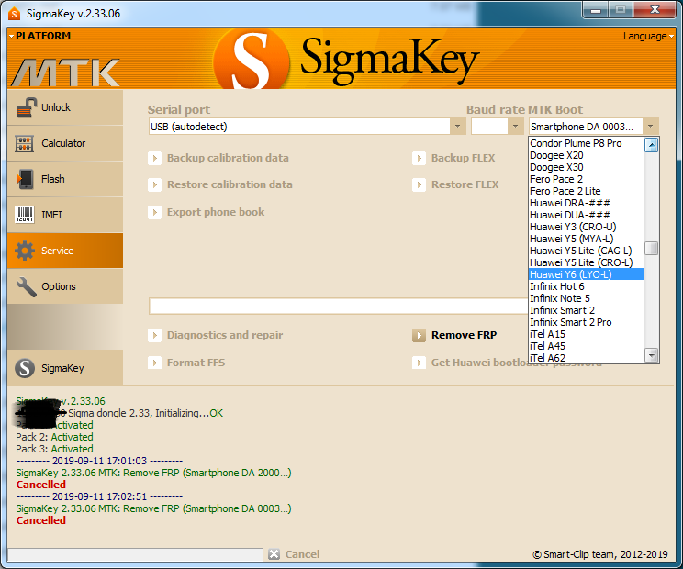Open the Unlock section padlock icon
The height and width of the screenshot is (569, 683).
click(x=26, y=107)
